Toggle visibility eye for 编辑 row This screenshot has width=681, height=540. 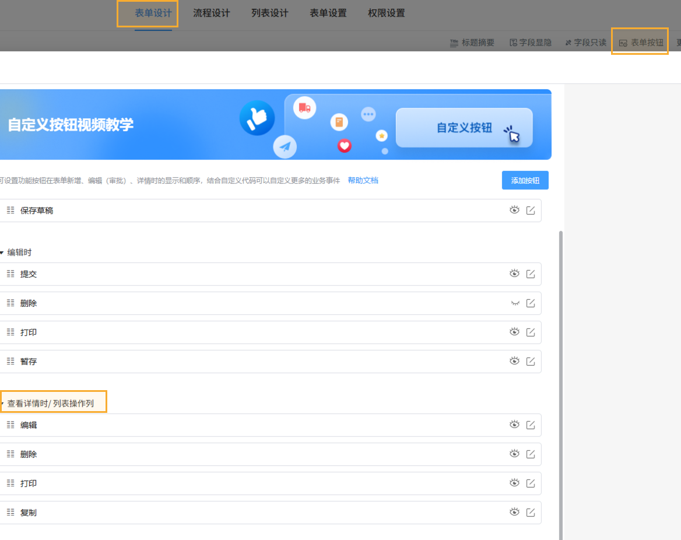click(x=514, y=425)
